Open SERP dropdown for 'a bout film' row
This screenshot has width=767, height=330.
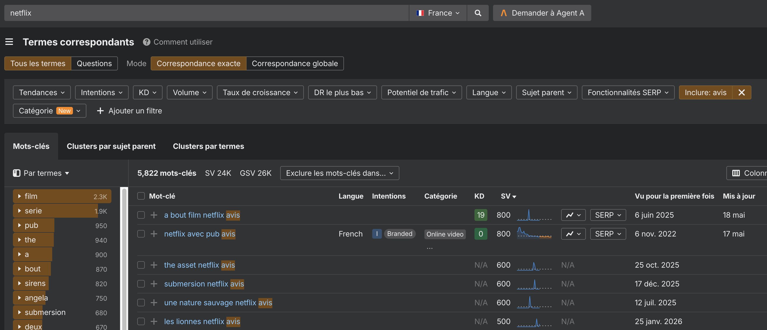point(608,215)
